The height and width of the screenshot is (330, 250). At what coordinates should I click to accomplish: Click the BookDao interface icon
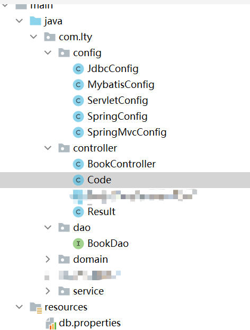pyautogui.click(x=78, y=244)
